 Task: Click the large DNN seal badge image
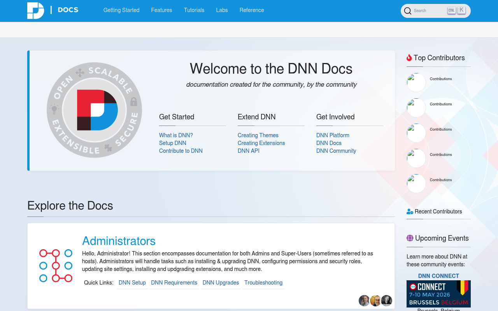(x=94, y=110)
